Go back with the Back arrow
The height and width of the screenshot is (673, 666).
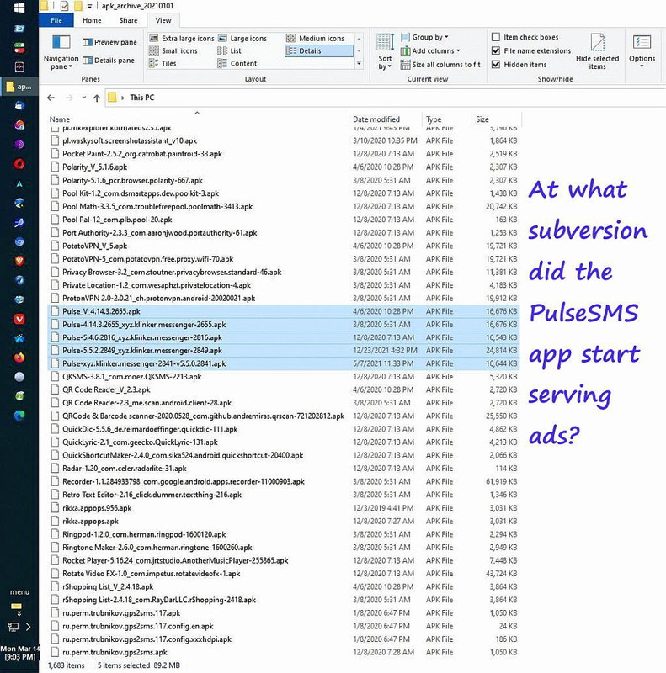(x=51, y=98)
